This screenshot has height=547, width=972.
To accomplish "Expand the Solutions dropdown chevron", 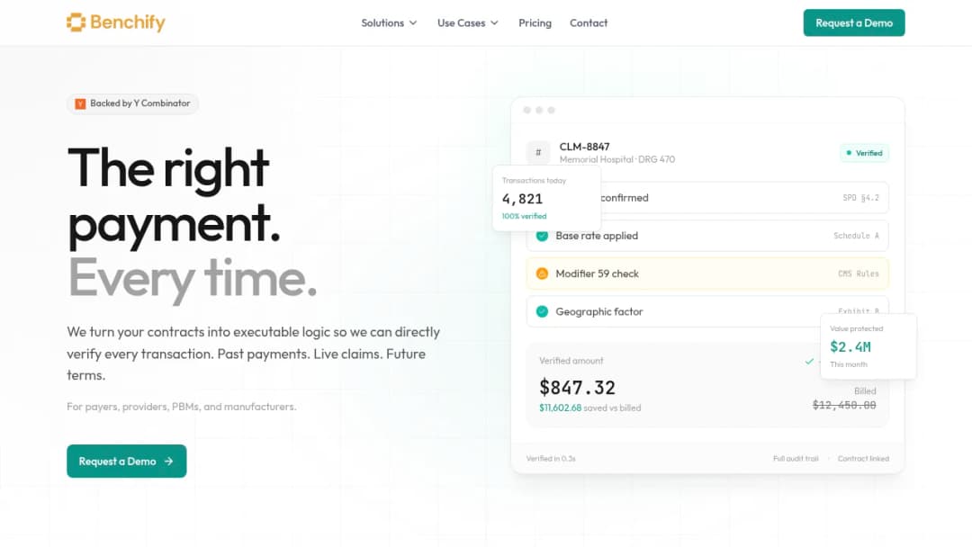I will 413,22.
